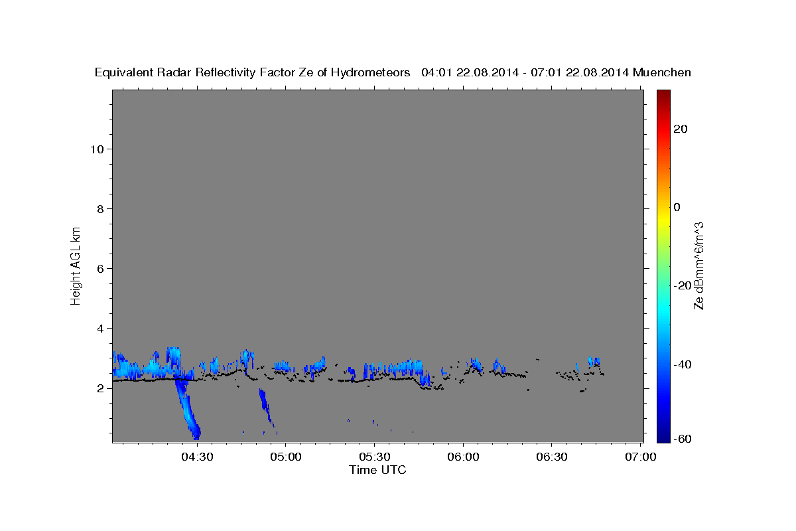Click the '06:30' time tick label
796x531 pixels.
pos(551,457)
